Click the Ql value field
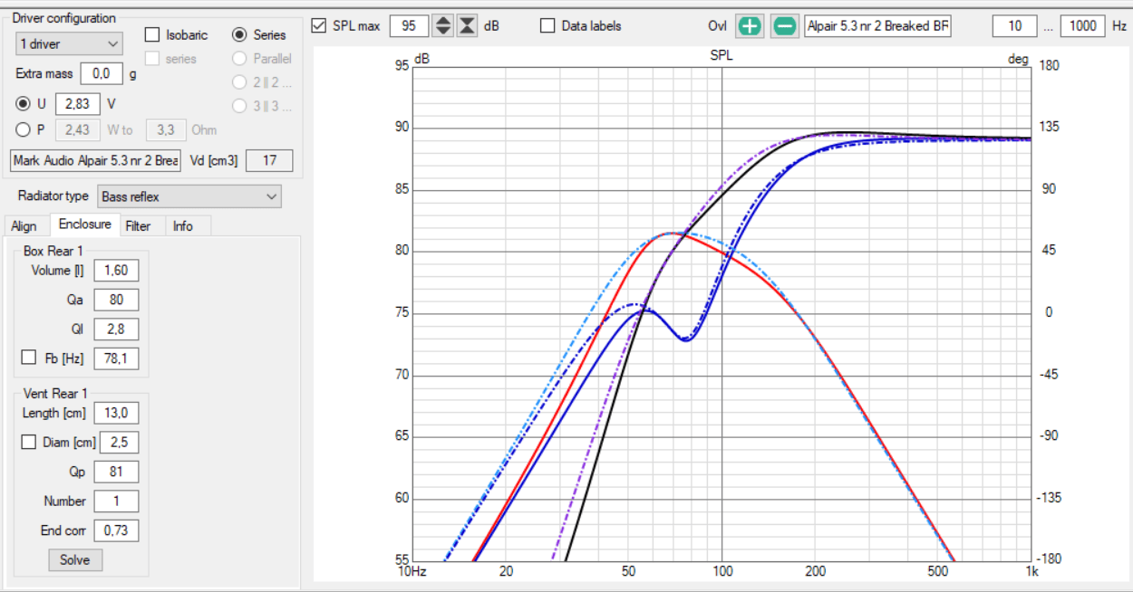1133x592 pixels. [x=117, y=329]
